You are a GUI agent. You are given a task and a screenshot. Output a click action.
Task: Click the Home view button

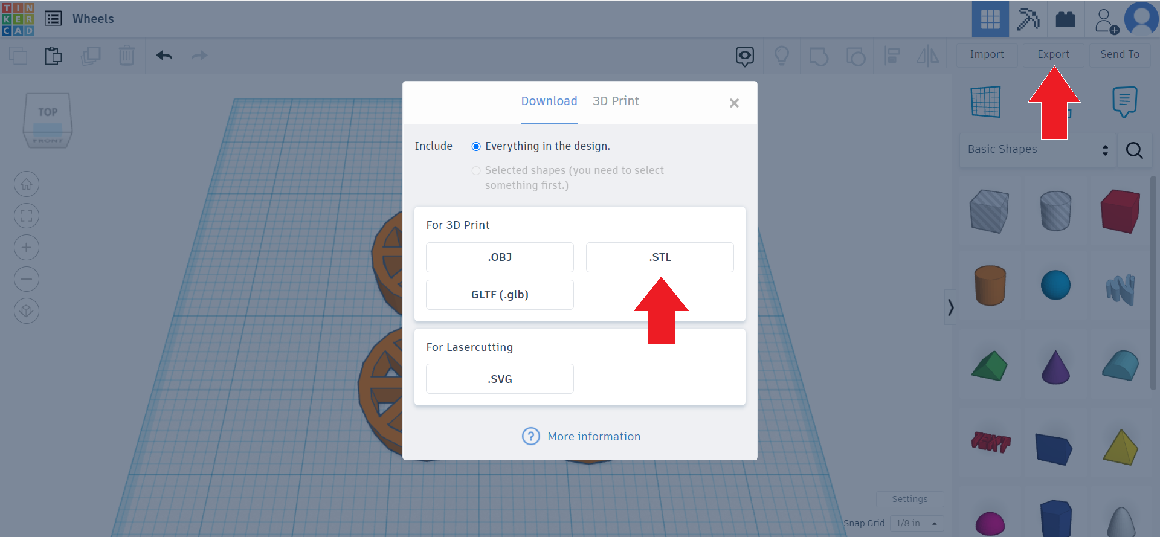click(27, 184)
